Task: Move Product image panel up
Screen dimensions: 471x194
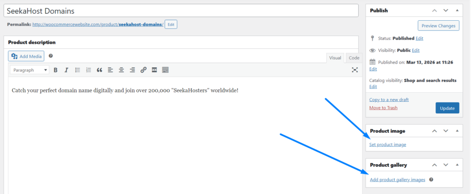Action: pos(434,131)
